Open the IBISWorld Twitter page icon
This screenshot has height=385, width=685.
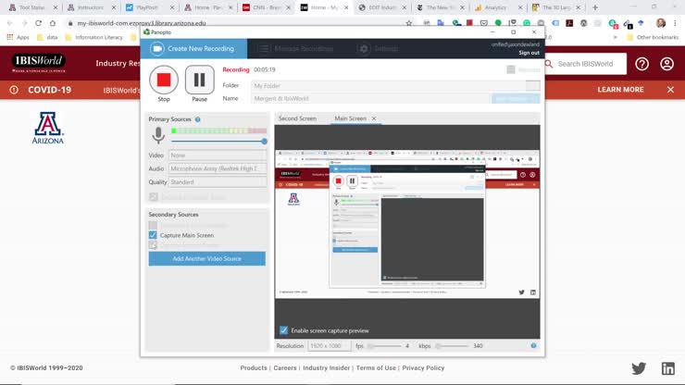(639, 368)
